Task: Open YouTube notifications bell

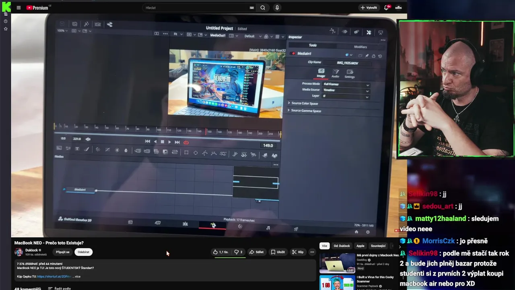Action: click(386, 8)
